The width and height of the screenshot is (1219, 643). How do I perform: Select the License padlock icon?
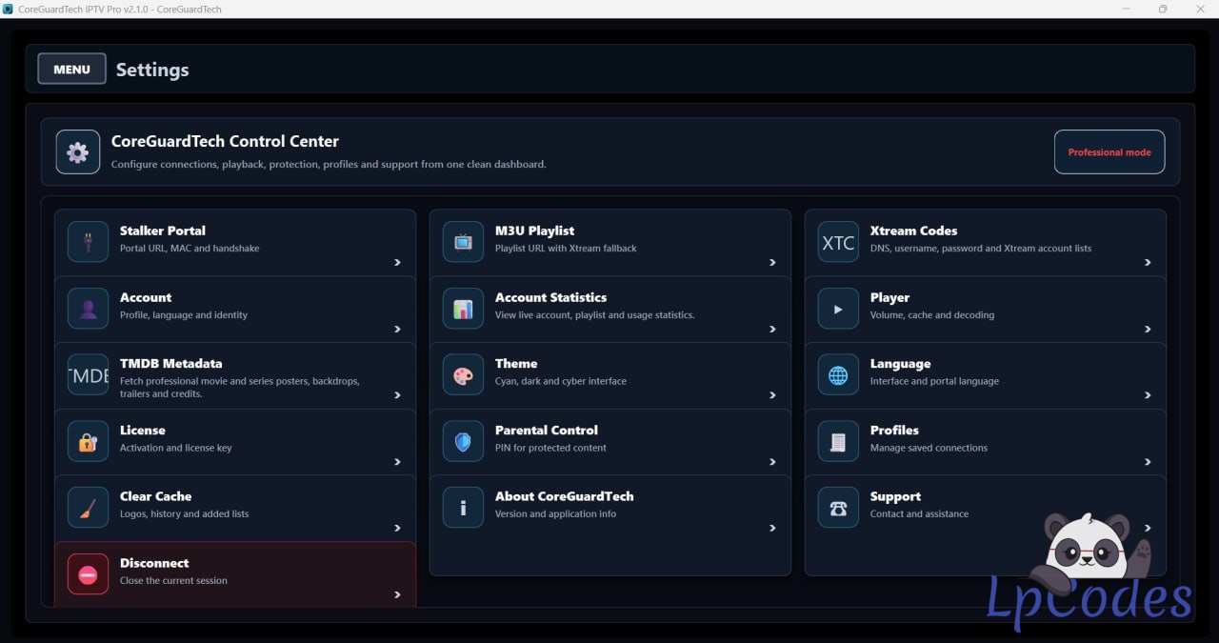88,442
